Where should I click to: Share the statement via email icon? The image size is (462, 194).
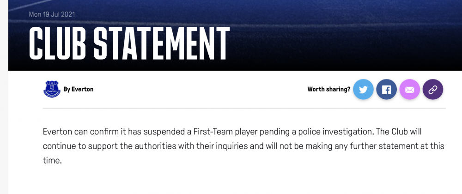pyautogui.click(x=409, y=89)
